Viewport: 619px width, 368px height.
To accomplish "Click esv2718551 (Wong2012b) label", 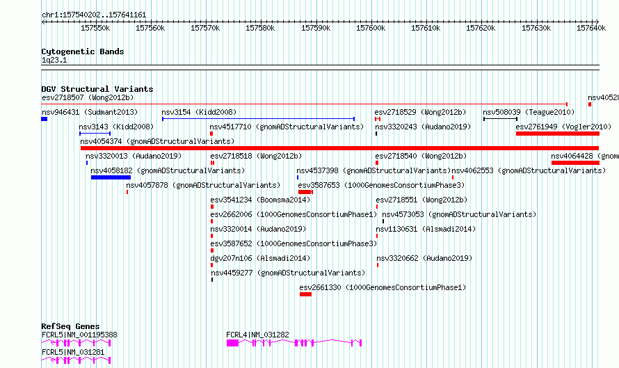I will pos(421,200).
